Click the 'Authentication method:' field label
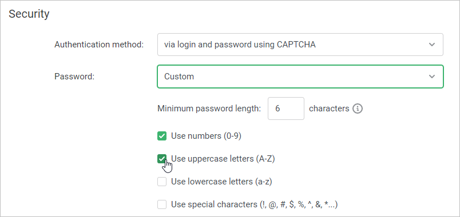 pos(99,45)
